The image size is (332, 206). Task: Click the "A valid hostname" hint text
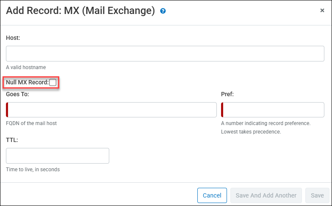26,67
